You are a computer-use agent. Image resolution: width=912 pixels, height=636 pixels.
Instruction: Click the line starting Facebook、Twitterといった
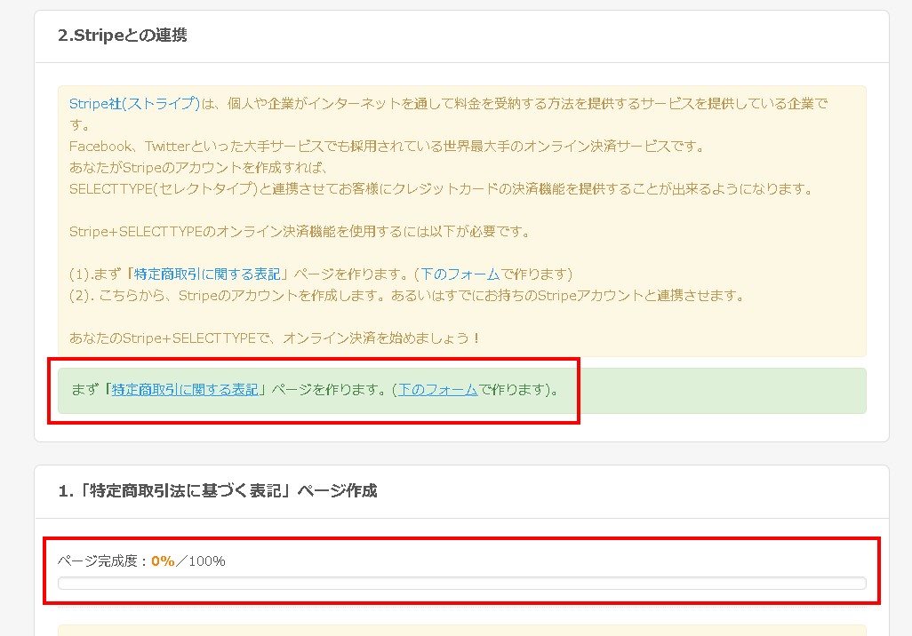pos(387,146)
